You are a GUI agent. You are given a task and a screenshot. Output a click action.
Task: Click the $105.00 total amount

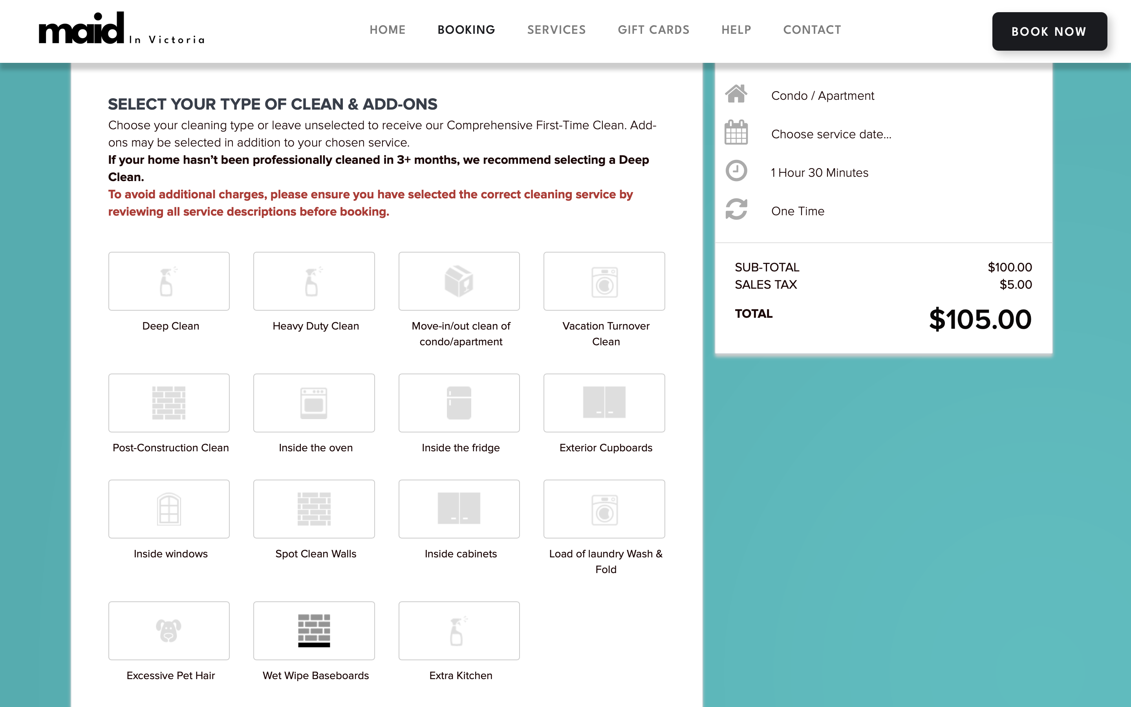[x=980, y=319]
